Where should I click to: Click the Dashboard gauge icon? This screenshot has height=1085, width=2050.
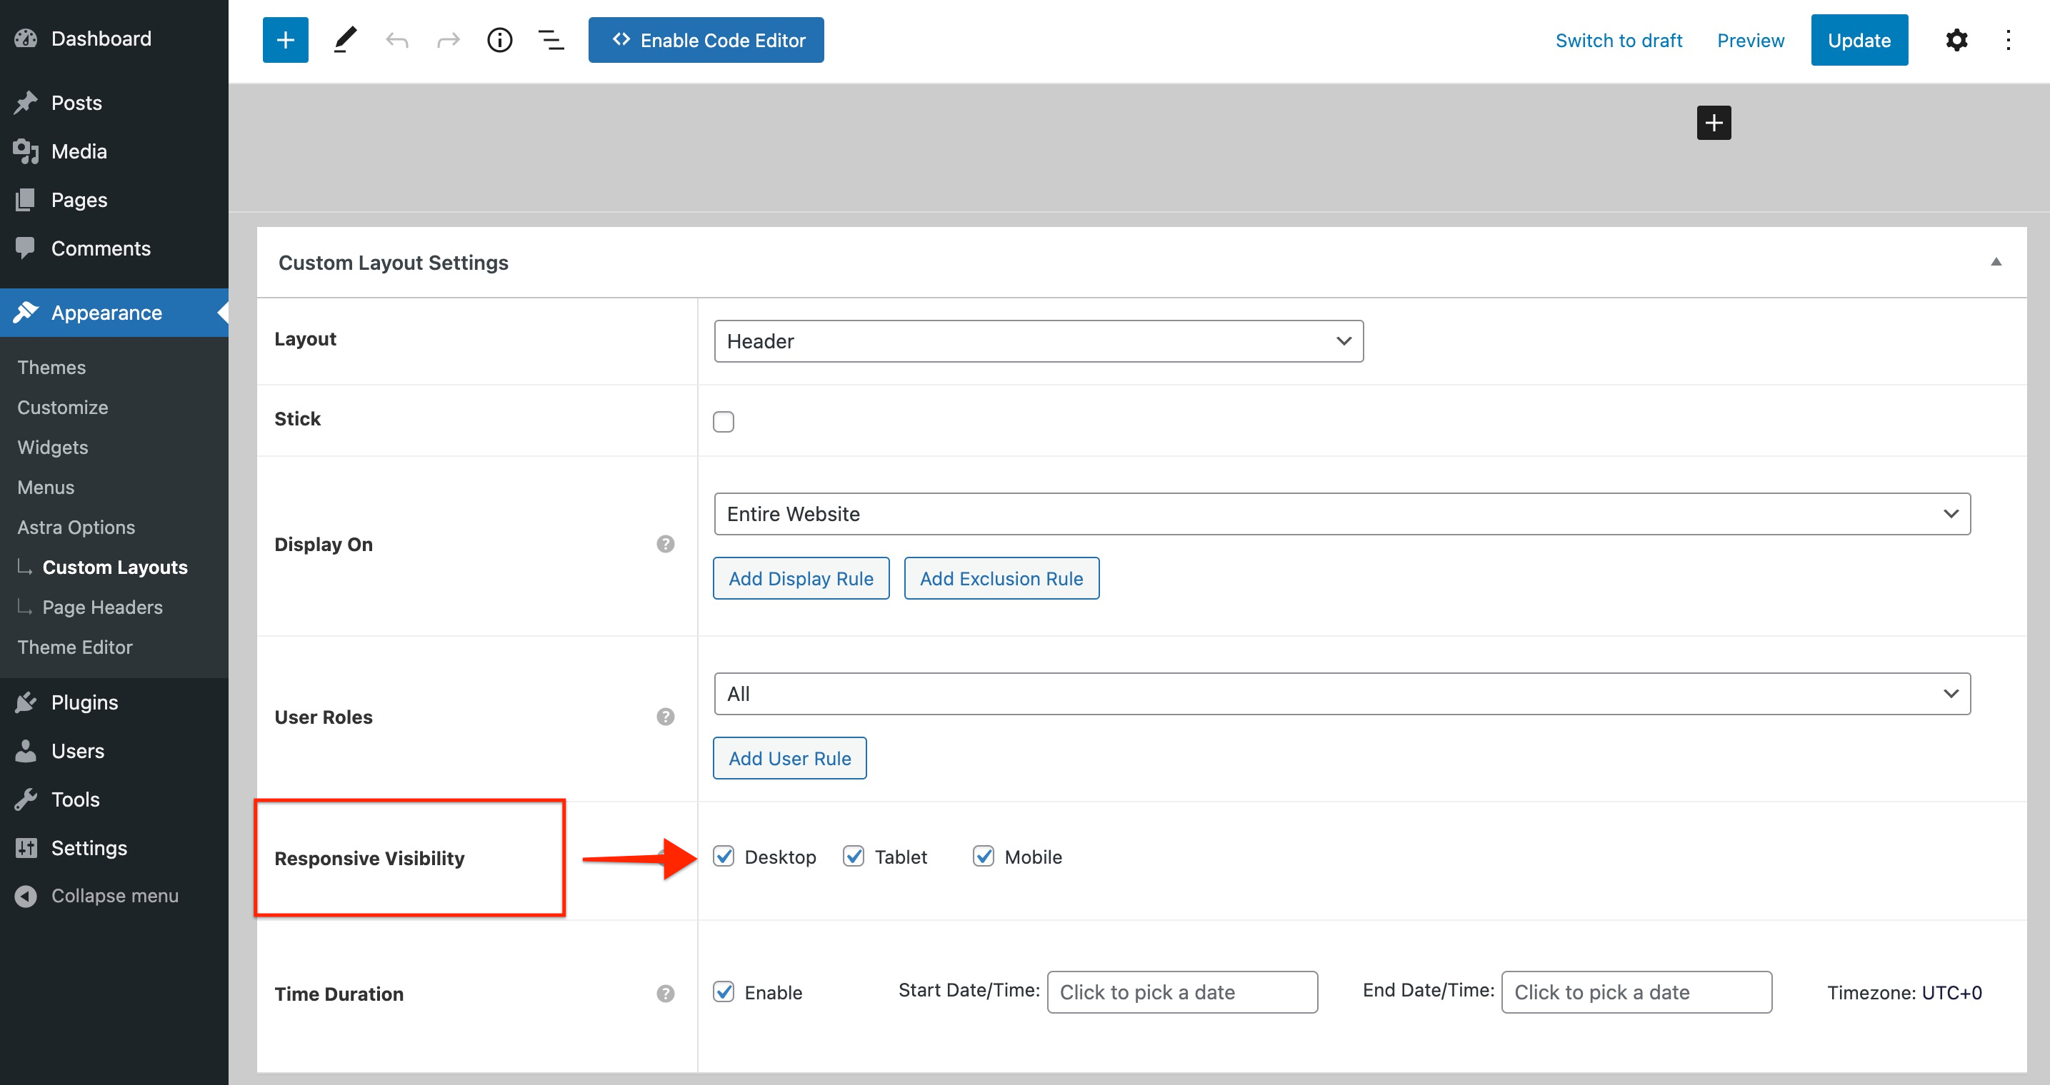pos(26,38)
